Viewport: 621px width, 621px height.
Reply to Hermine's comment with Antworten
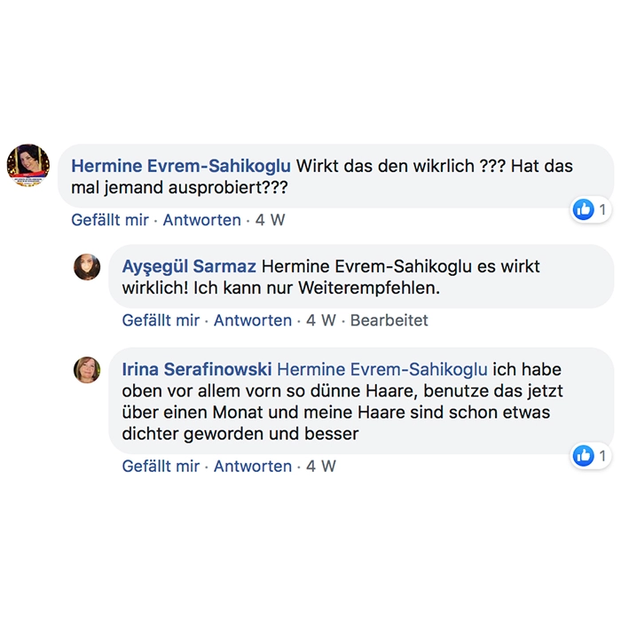click(x=202, y=220)
